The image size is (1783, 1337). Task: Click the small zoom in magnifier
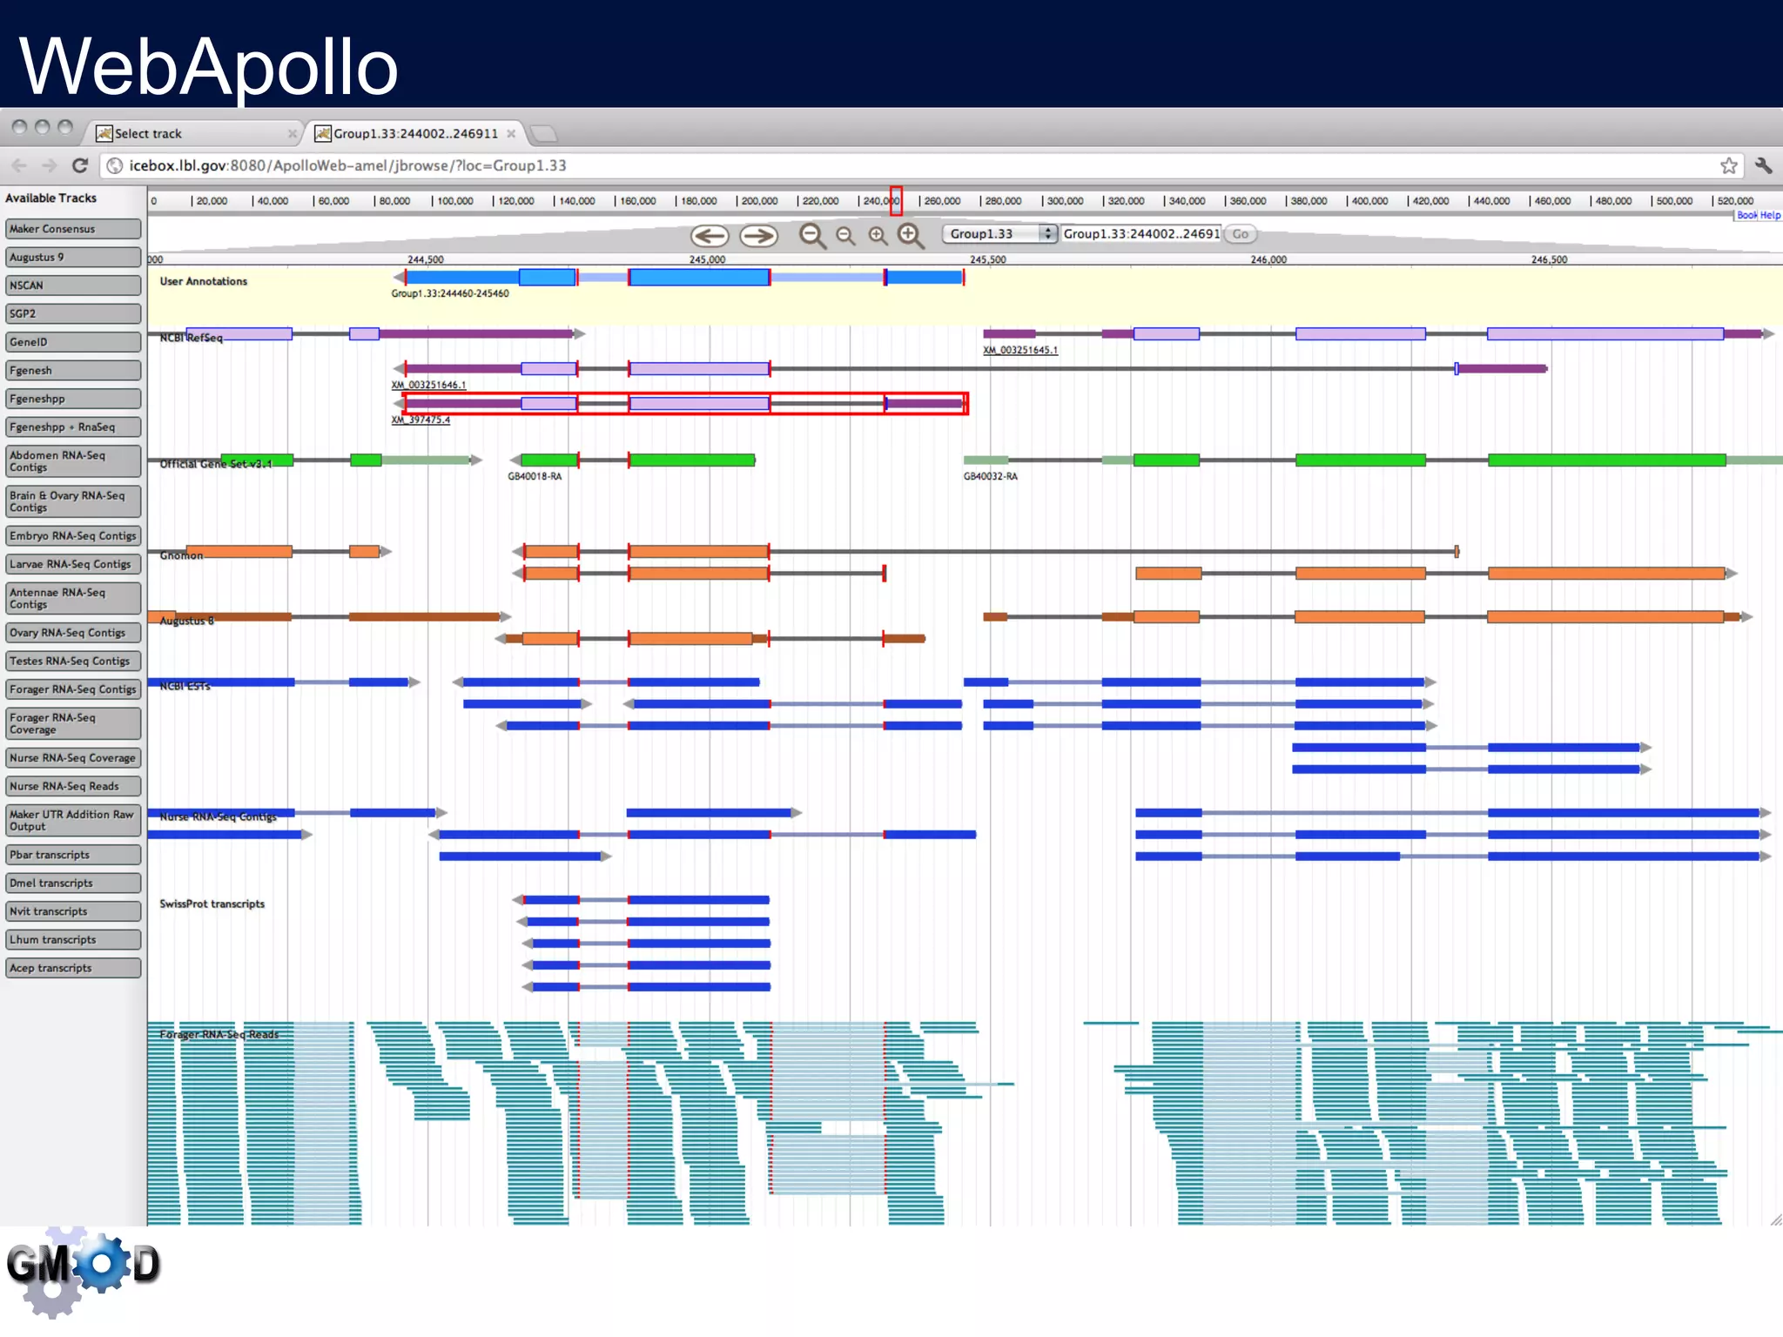(878, 236)
